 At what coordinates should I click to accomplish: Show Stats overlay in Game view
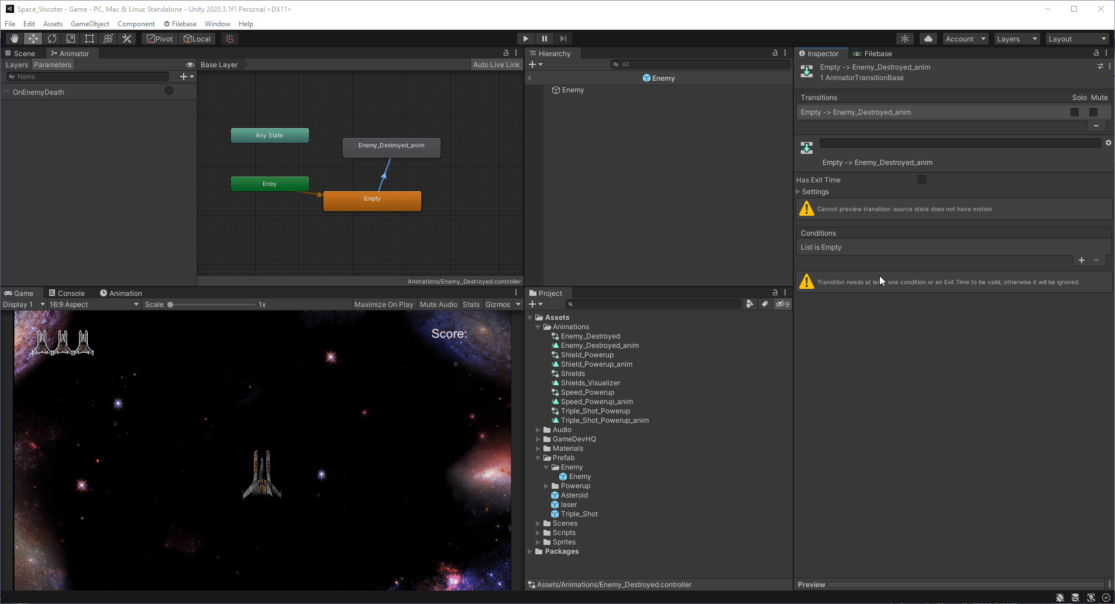(x=471, y=304)
